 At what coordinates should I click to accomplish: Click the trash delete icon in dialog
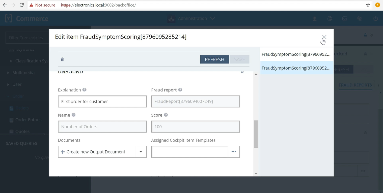click(62, 59)
